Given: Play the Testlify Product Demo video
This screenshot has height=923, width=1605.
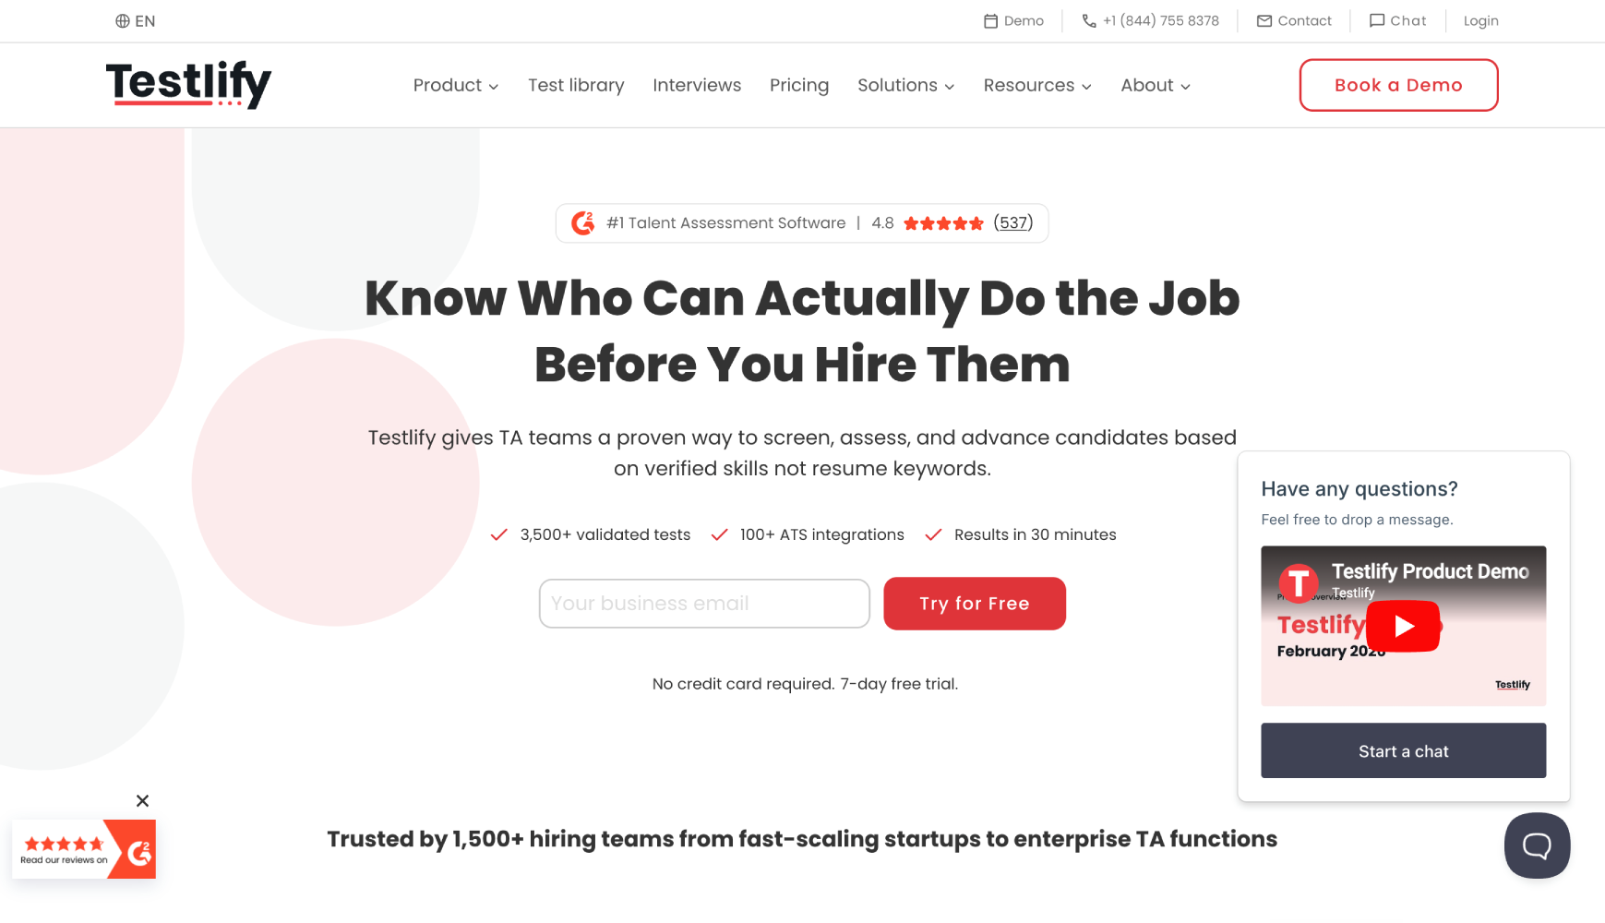Looking at the screenshot, I should (x=1403, y=626).
